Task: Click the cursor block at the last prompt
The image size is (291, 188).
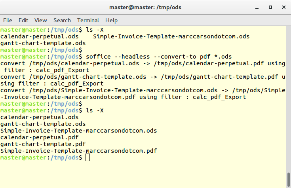Action: click(x=88, y=158)
